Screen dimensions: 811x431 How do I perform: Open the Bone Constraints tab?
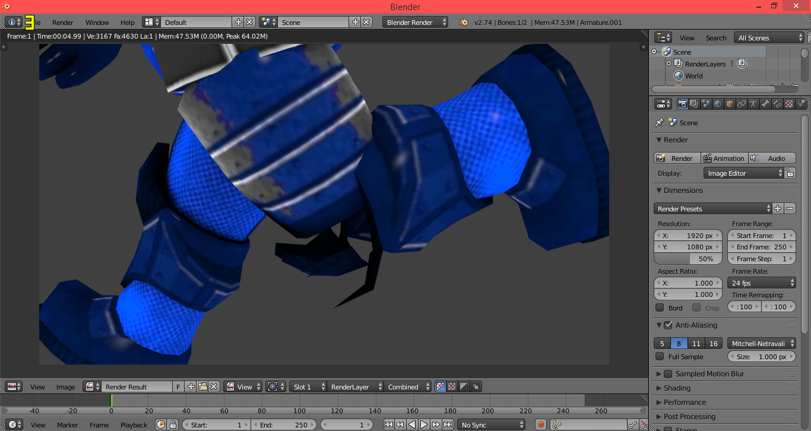[x=777, y=104]
